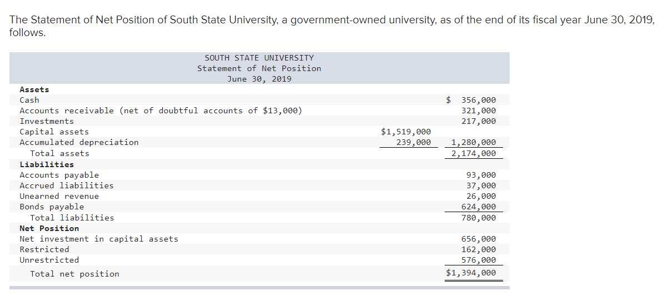Select the Unrestricted value 576,000
The height and width of the screenshot is (296, 667).
pyautogui.click(x=479, y=260)
